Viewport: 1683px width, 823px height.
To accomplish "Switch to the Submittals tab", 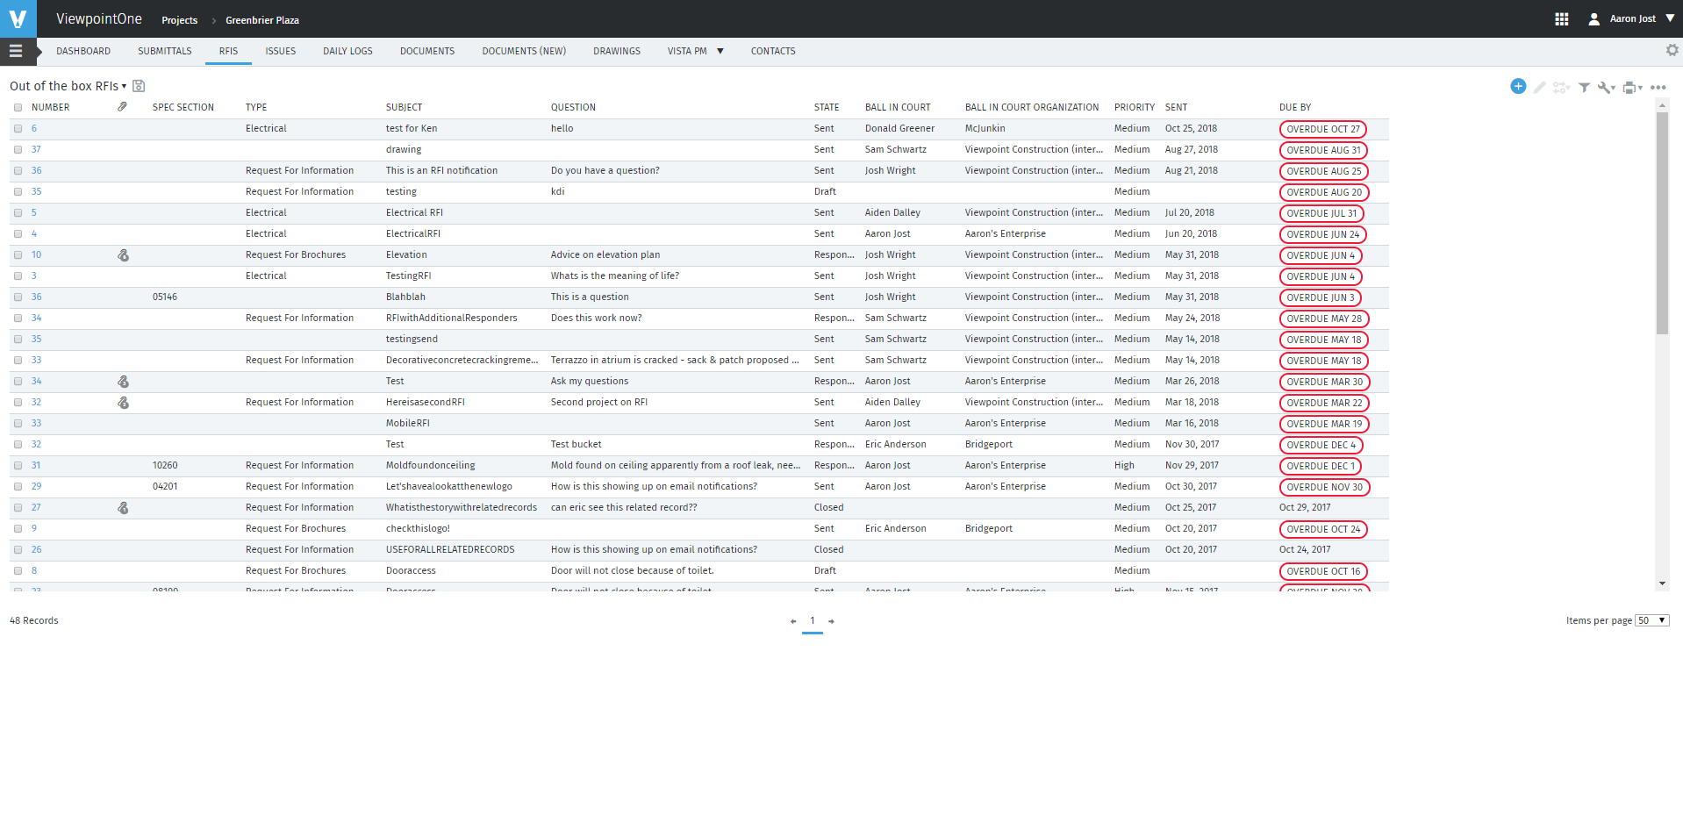I will pyautogui.click(x=165, y=51).
